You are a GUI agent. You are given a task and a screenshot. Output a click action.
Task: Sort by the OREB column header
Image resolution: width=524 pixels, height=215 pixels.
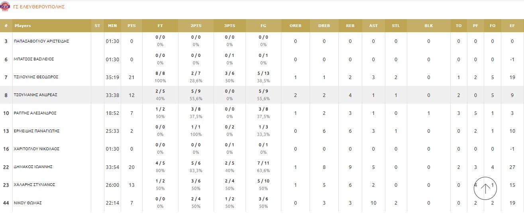[295, 26]
